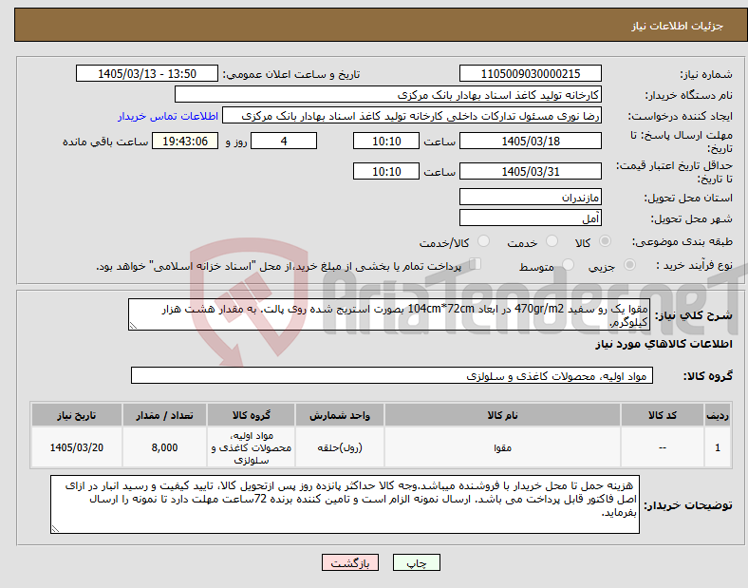Click the ردیف column header
748x588 pixels.
tap(717, 415)
